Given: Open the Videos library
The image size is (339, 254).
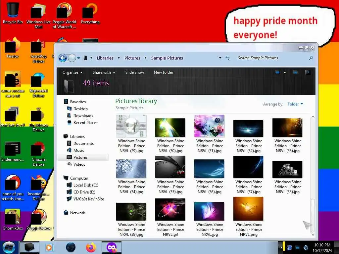Looking at the screenshot, I should click(79, 164).
